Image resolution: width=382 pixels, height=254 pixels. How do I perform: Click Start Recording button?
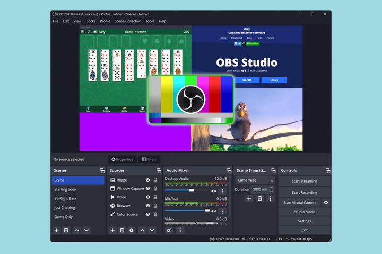[x=305, y=192]
